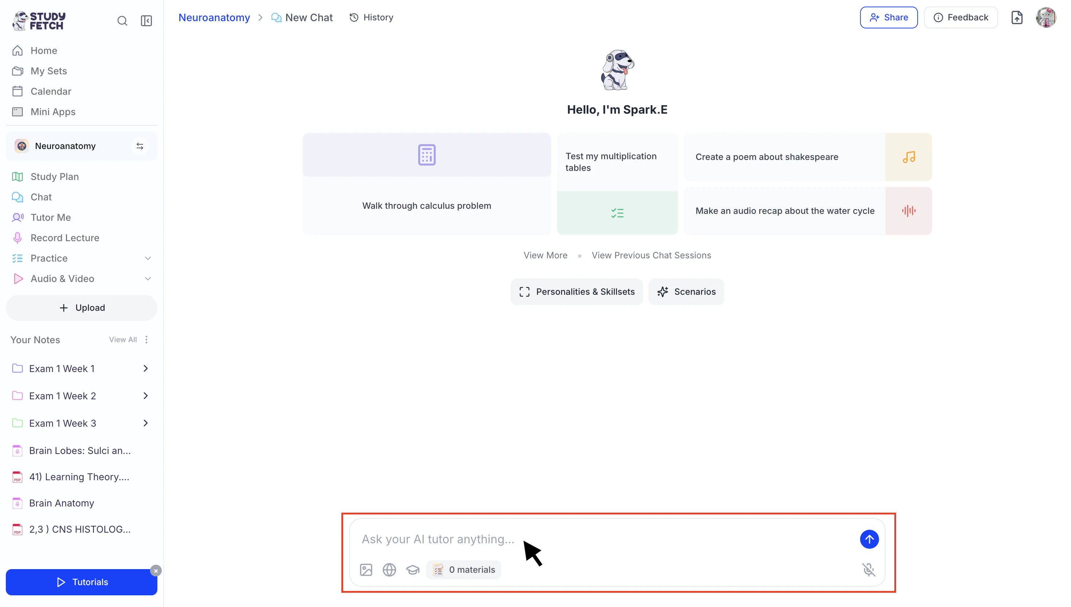Screen dimensions: 1071x607
Task: Click the Share button
Action: 888,17
